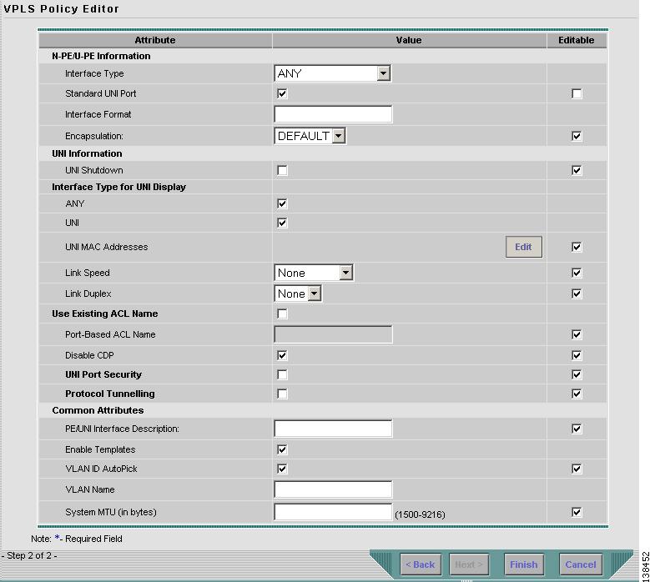Click the Value column header
This screenshot has width=650, height=582.
(x=409, y=40)
